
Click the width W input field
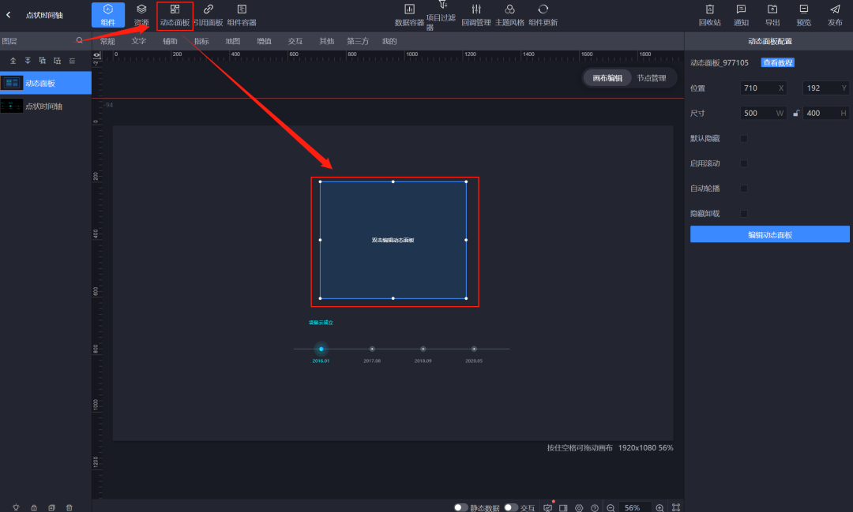point(763,113)
